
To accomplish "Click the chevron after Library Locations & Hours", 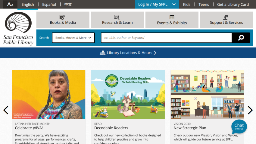I will click(x=155, y=53).
